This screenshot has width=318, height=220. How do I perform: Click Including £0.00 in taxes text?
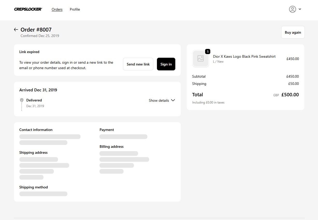pyautogui.click(x=208, y=102)
